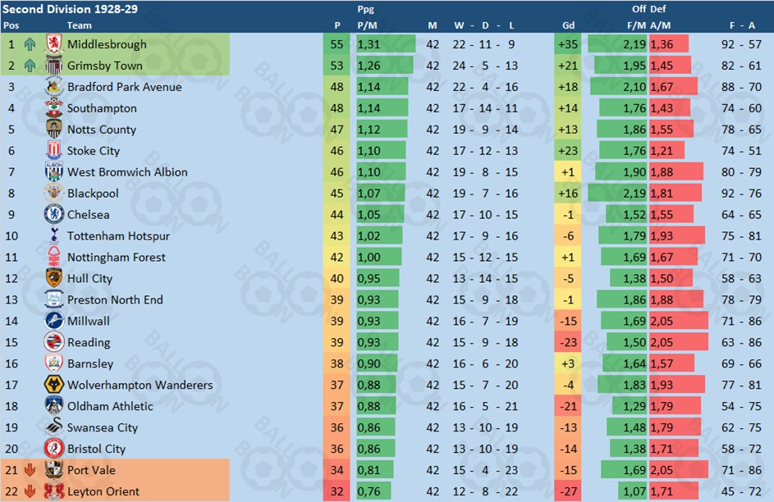Select the Team column header
The image size is (774, 502).
79,25
